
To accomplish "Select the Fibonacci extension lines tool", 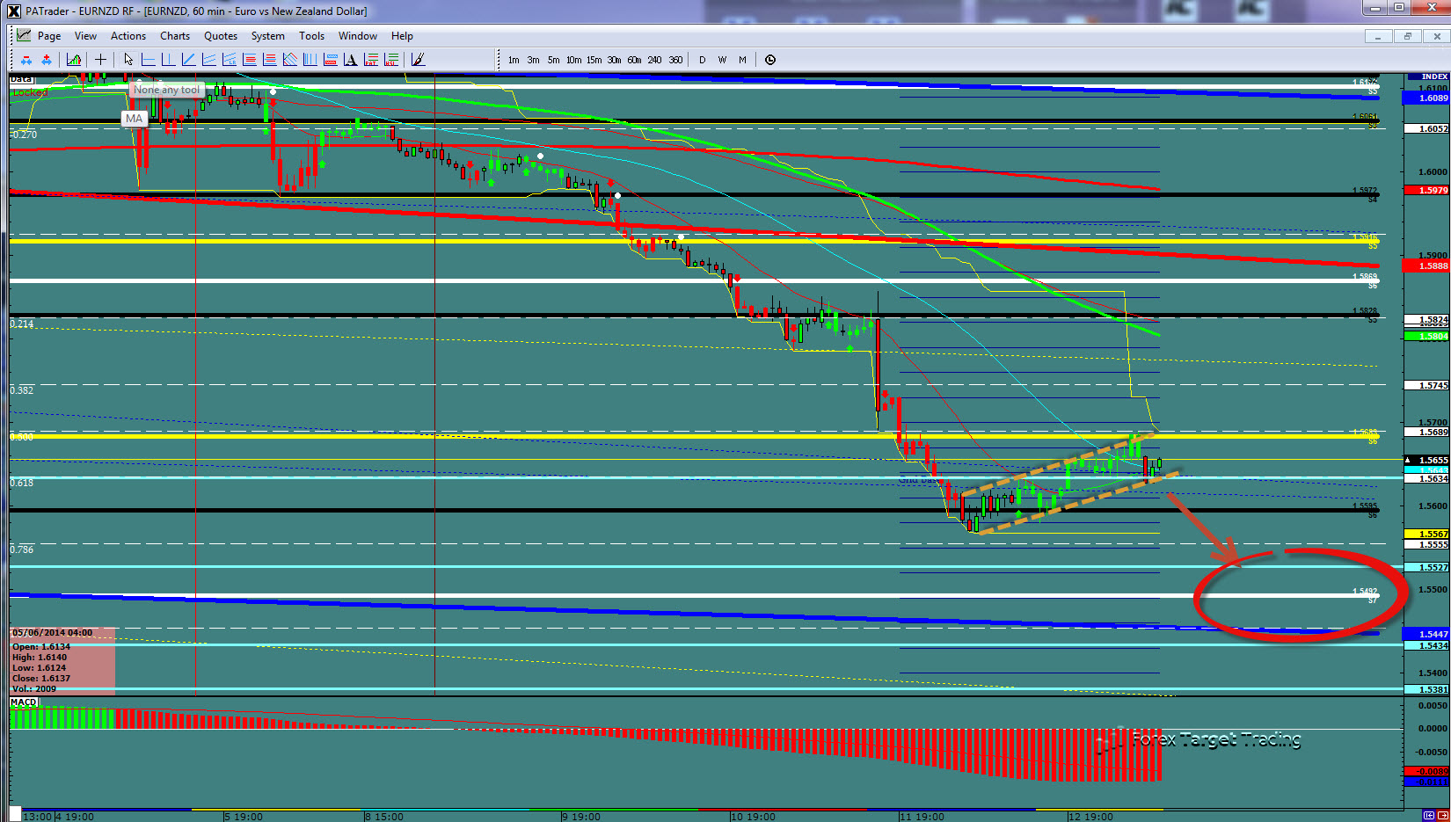I will [x=269, y=60].
